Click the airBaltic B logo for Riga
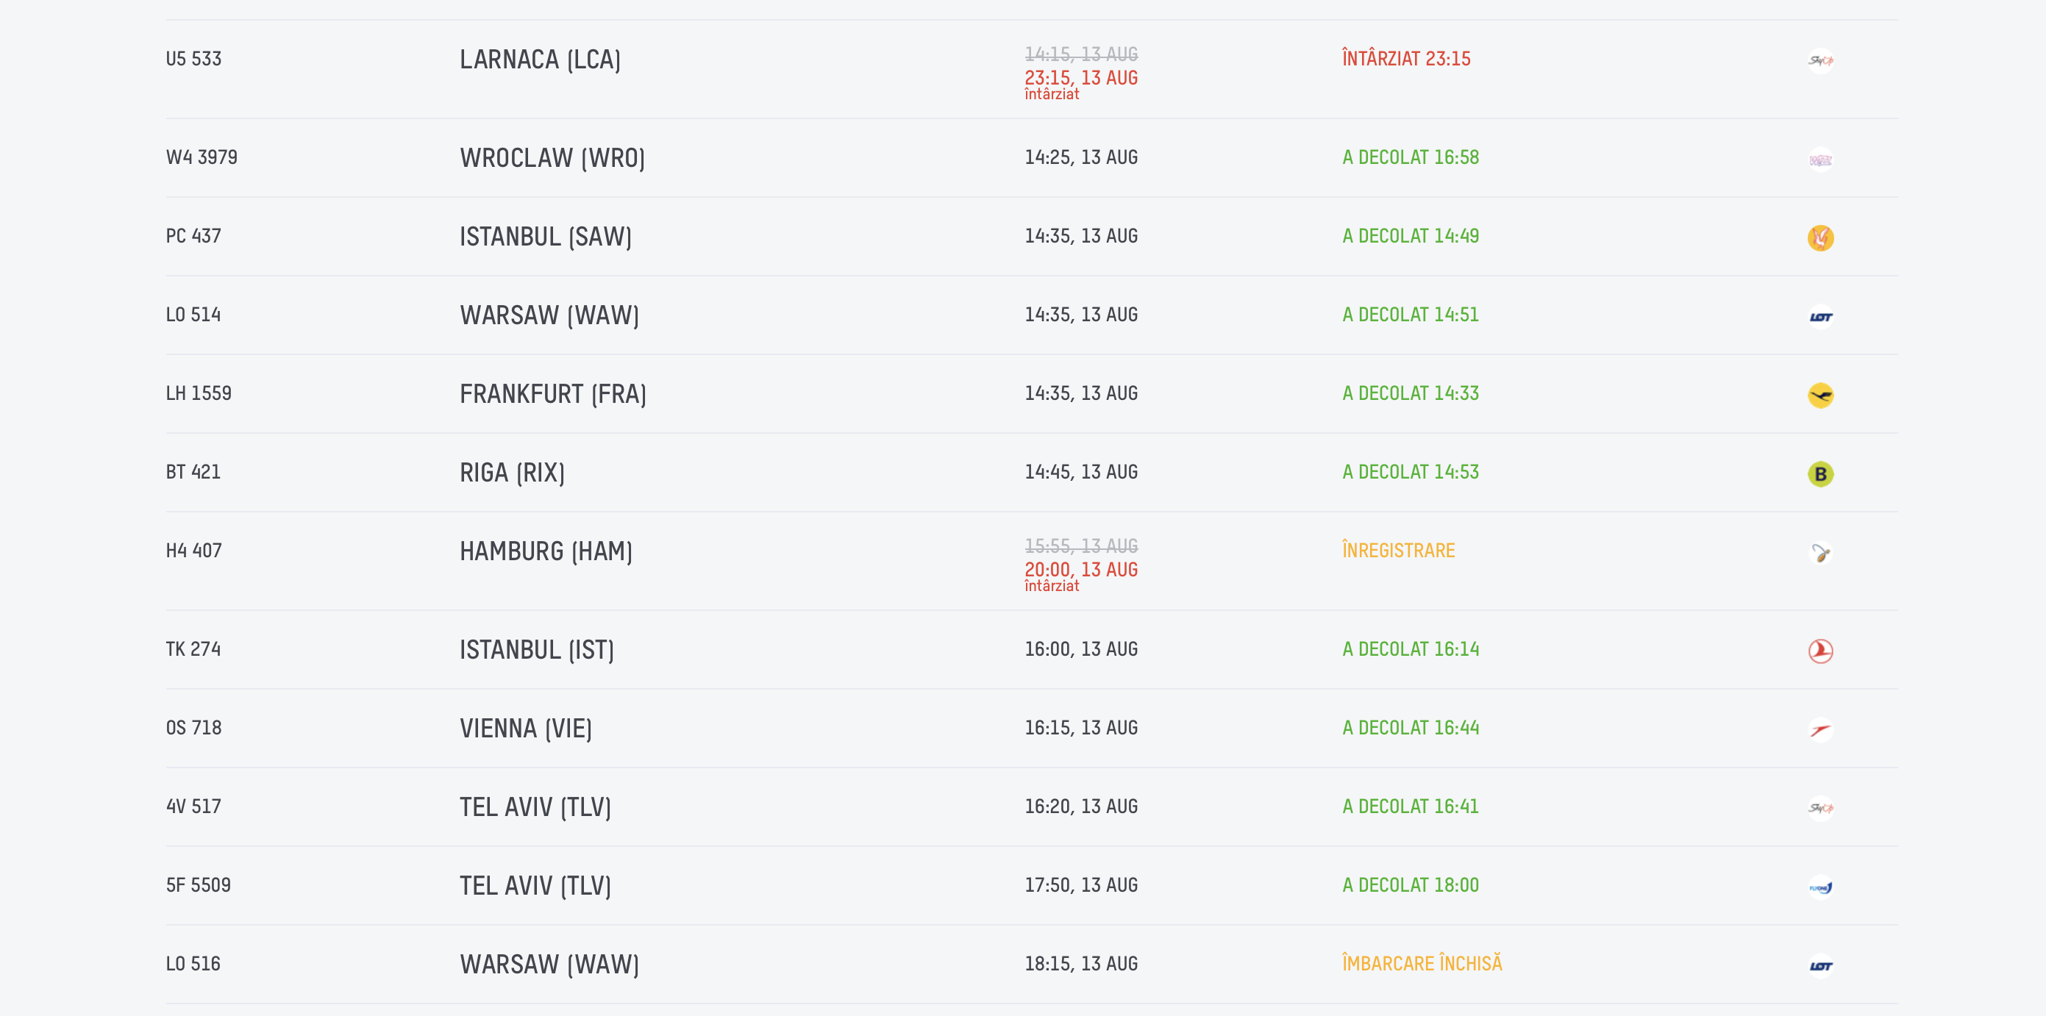Viewport: 2046px width, 1016px height. coord(1820,474)
